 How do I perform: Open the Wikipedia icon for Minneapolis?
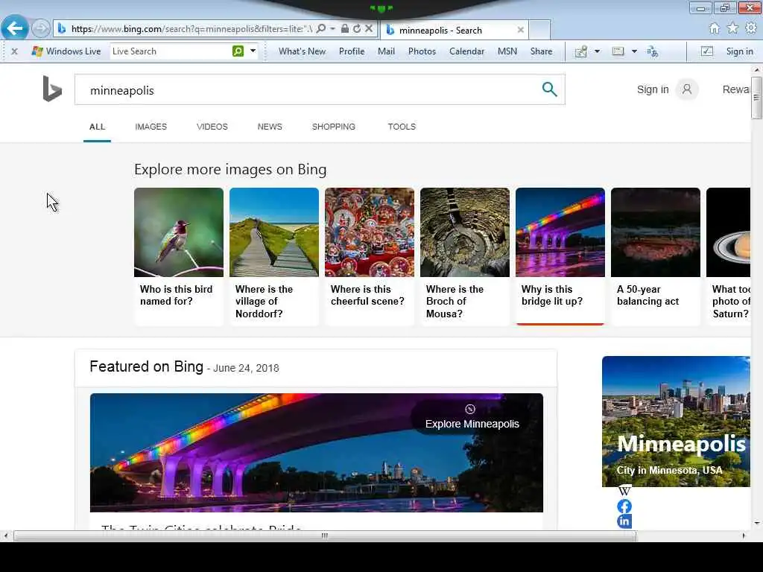point(624,490)
